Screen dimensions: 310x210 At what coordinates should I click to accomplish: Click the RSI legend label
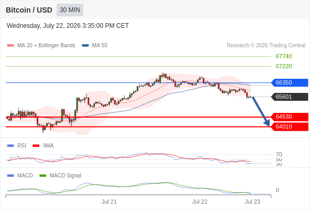tap(22, 146)
